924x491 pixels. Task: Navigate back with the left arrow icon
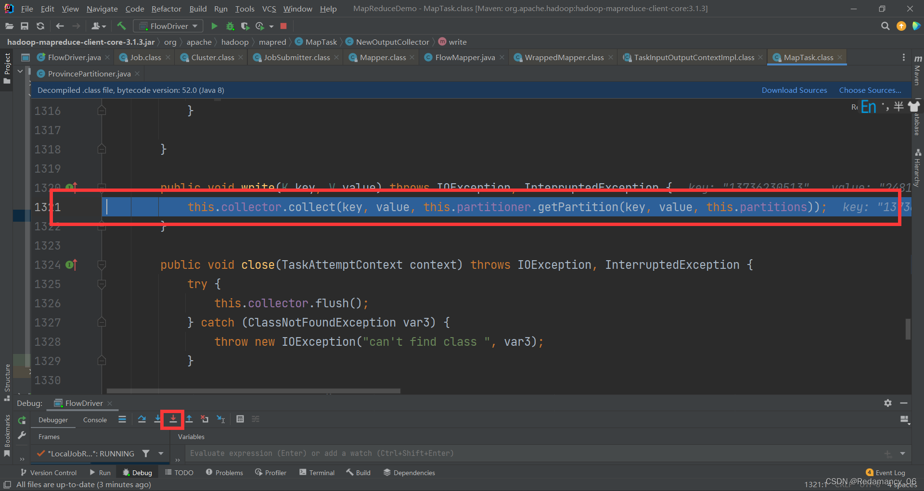tap(60, 26)
